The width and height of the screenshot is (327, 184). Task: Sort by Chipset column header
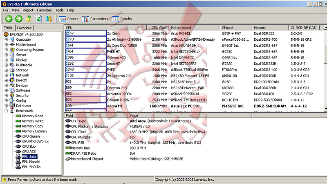coord(236,28)
